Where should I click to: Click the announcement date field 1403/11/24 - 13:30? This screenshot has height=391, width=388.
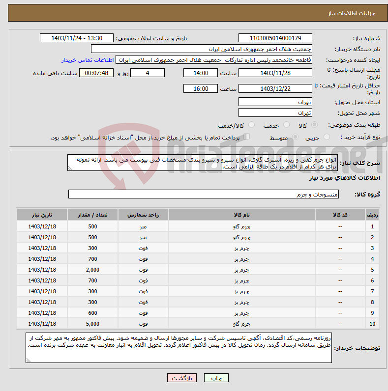pos(77,38)
